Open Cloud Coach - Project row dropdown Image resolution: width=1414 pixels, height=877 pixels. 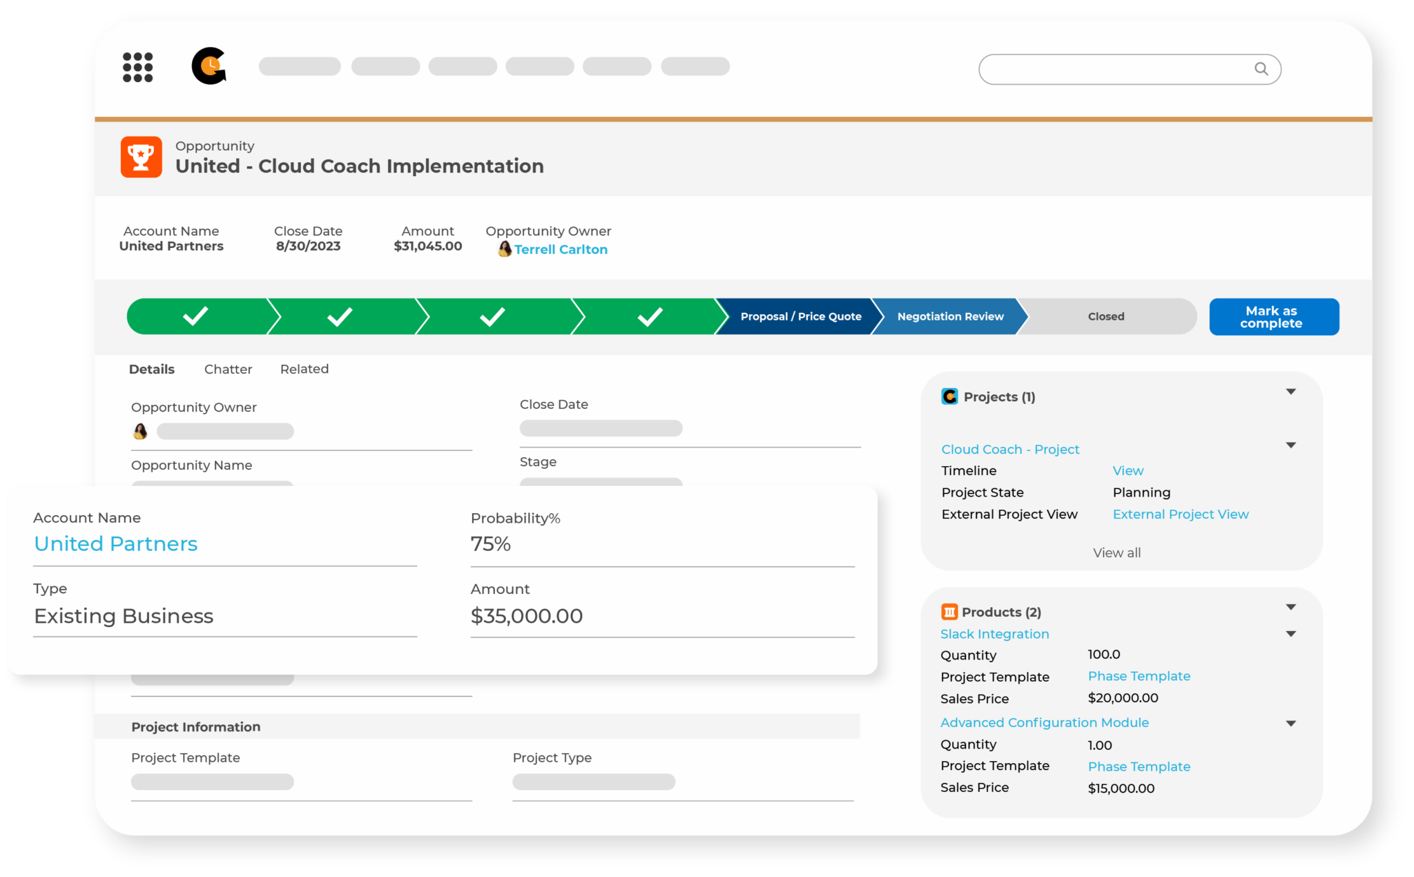click(x=1290, y=445)
